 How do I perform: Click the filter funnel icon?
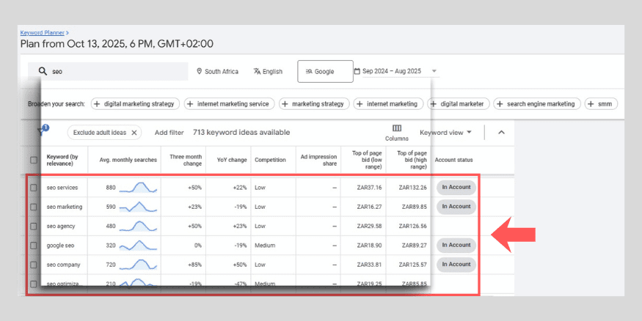coord(41,132)
